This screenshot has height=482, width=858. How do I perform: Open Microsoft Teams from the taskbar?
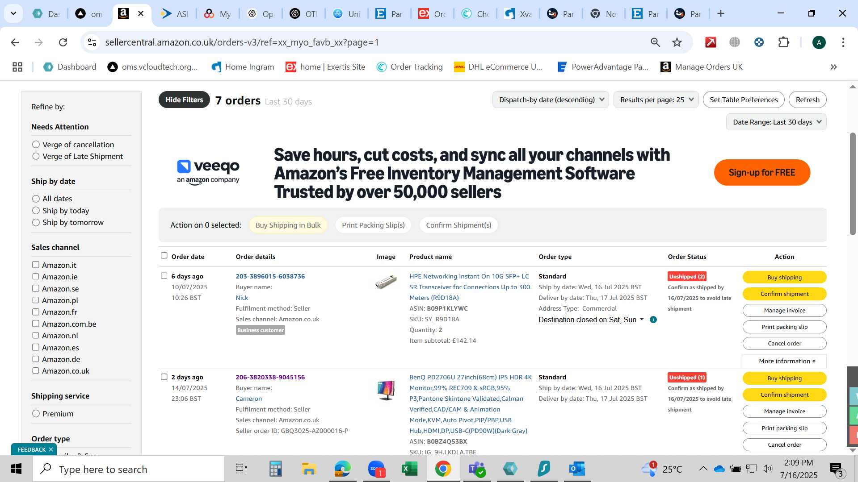pyautogui.click(x=476, y=469)
